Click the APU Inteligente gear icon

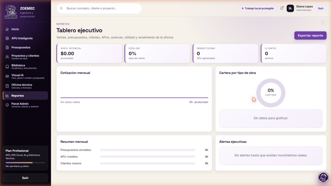point(7,38)
